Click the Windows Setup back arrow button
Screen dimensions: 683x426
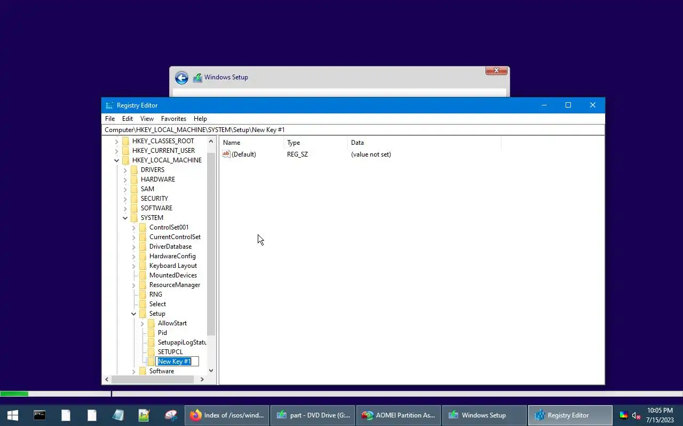point(181,78)
